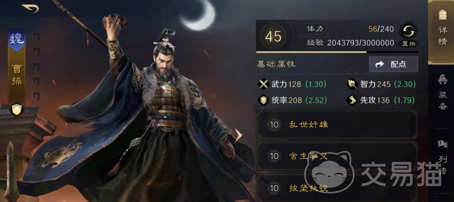
Task: Tap the level 45 circle badge
Action: [273, 37]
